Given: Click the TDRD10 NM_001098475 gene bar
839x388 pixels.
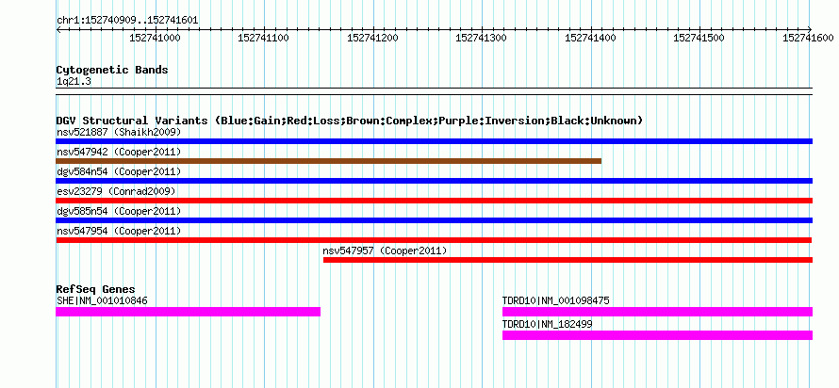Looking at the screenshot, I should pyautogui.click(x=658, y=312).
